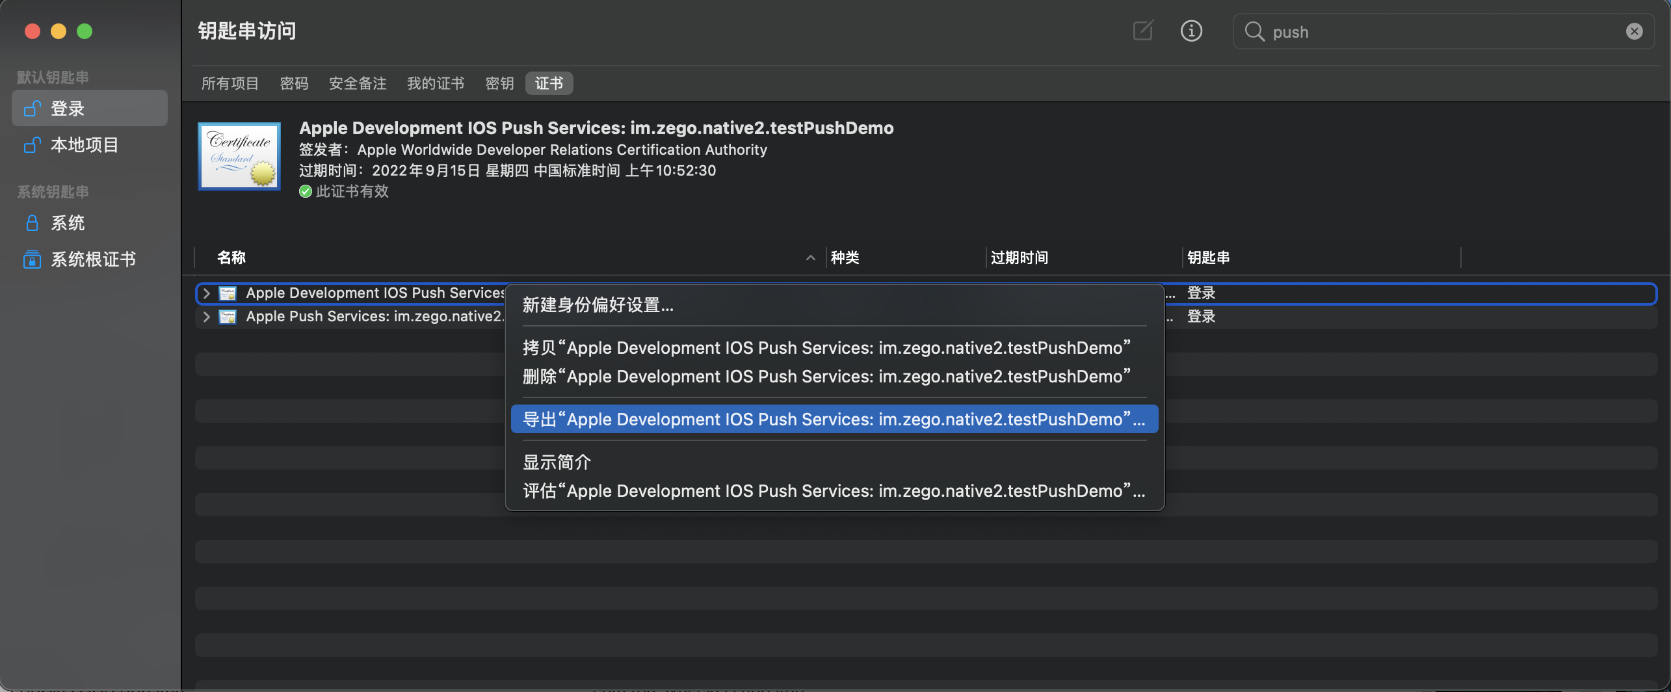Sort by the 种类 column header
The image size is (1671, 692).
coord(845,258)
